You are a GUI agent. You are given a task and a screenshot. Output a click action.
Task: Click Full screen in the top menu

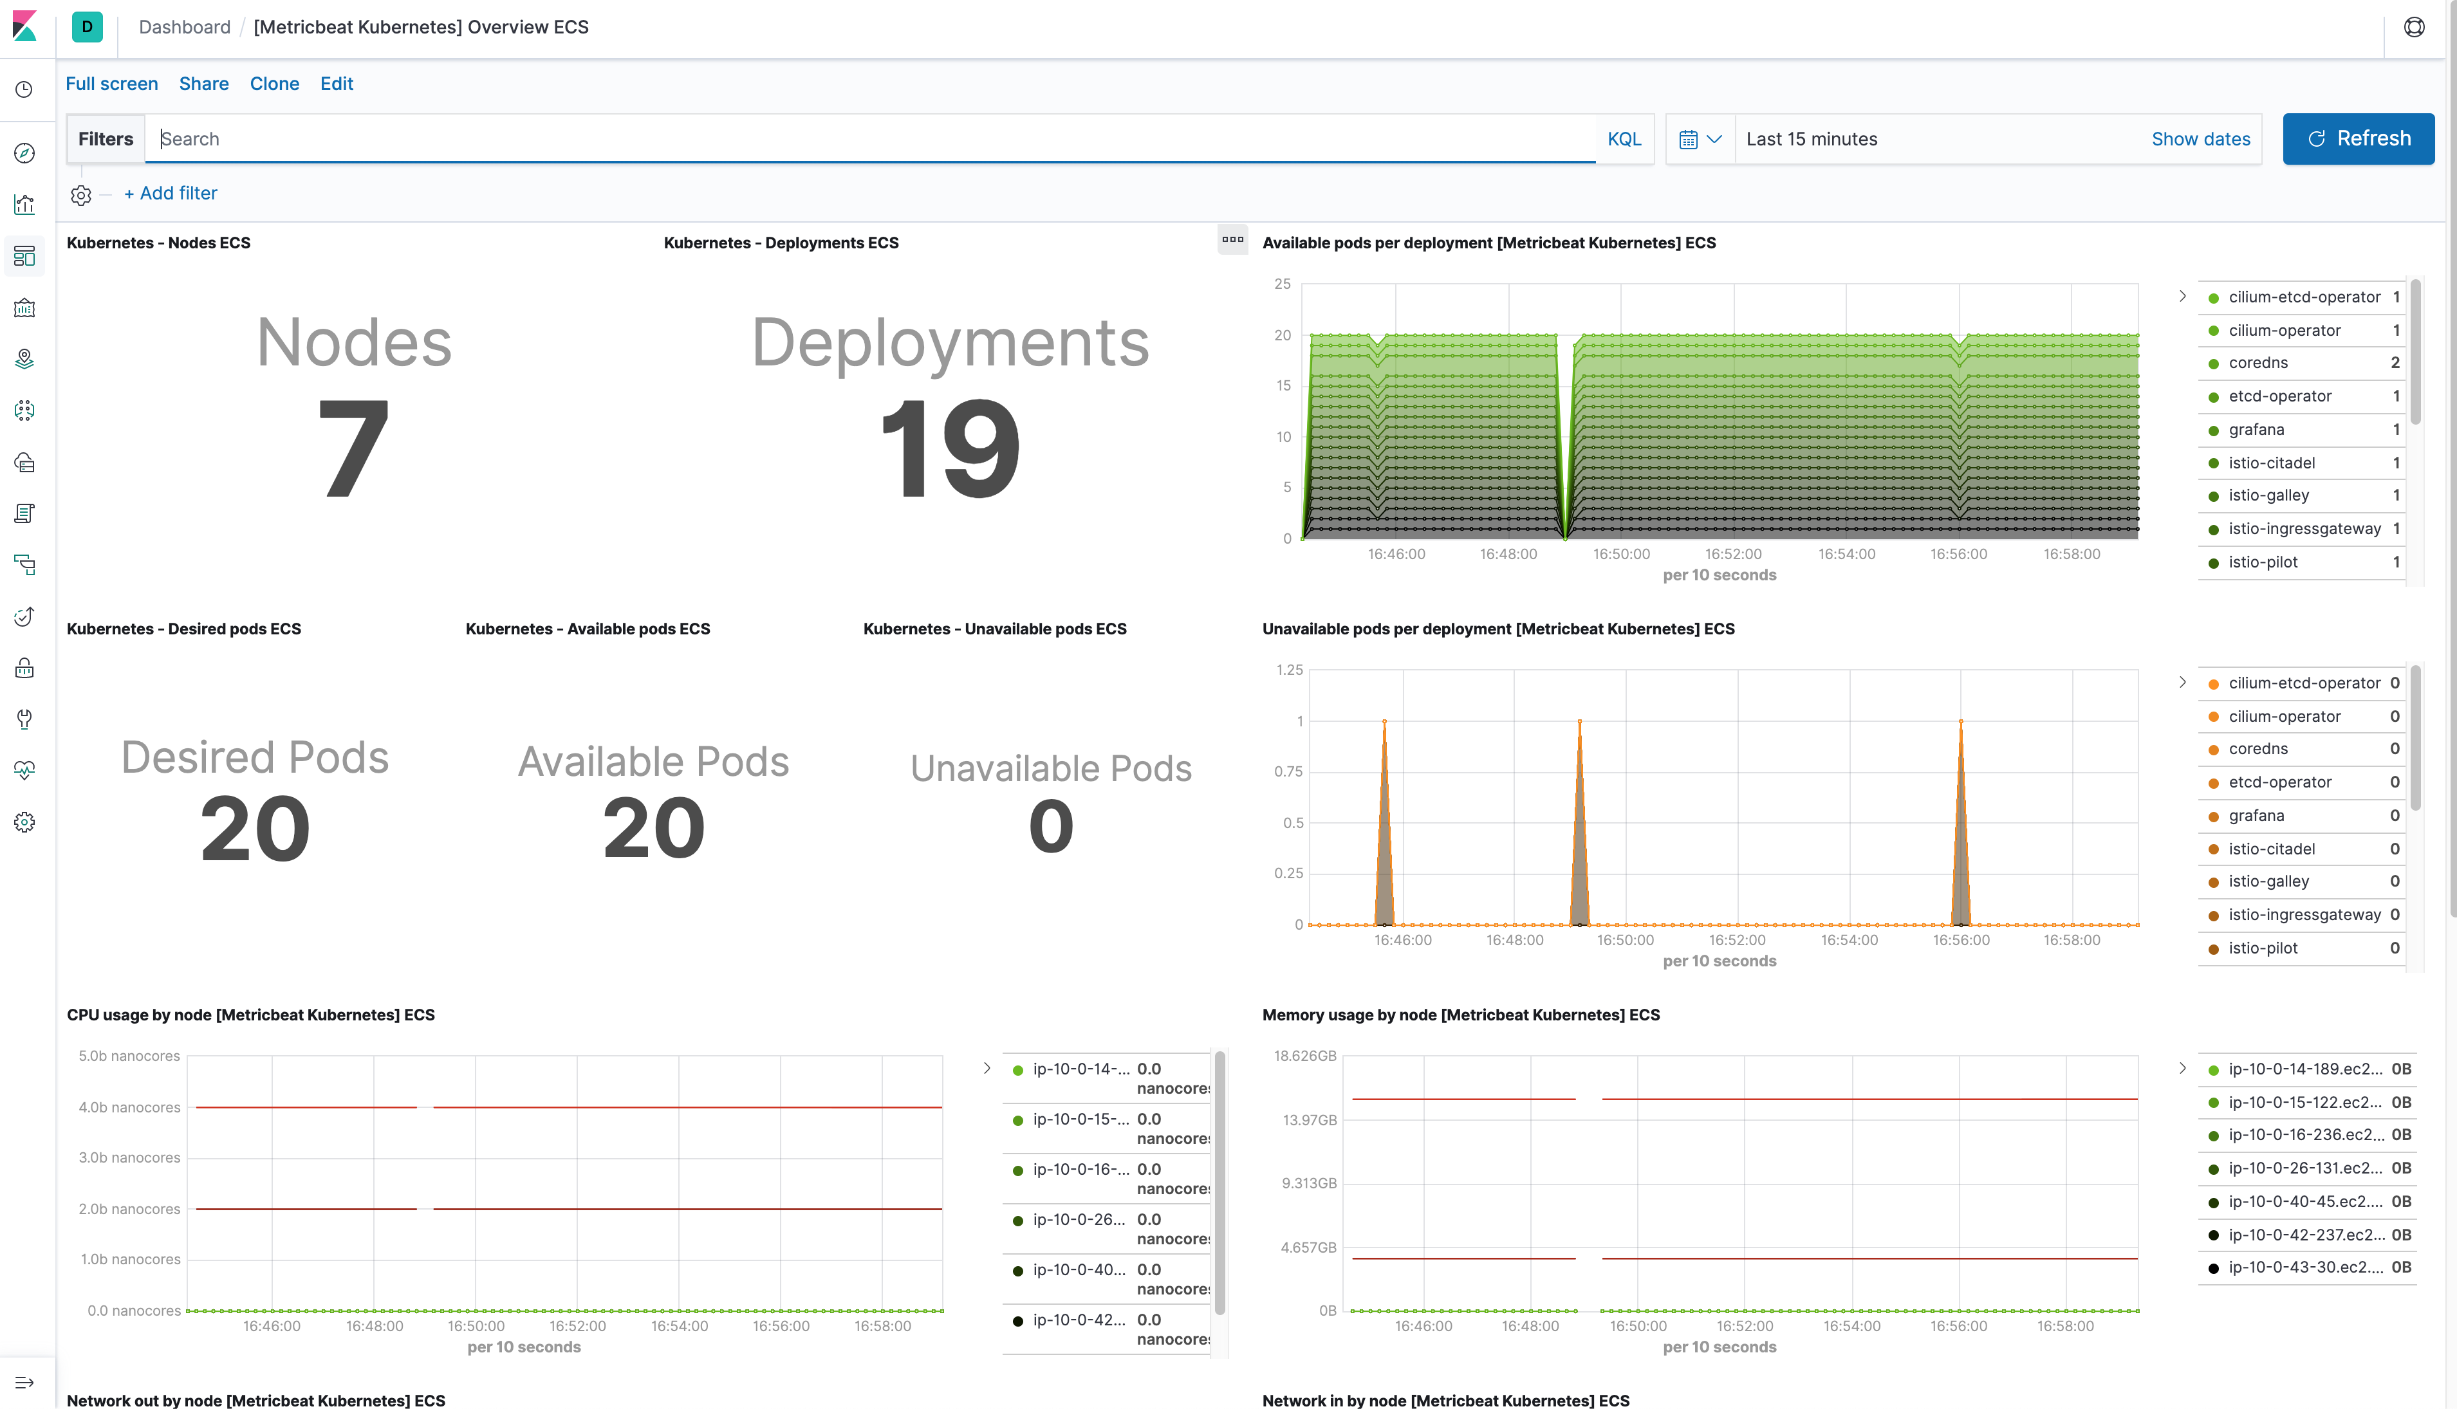click(111, 84)
